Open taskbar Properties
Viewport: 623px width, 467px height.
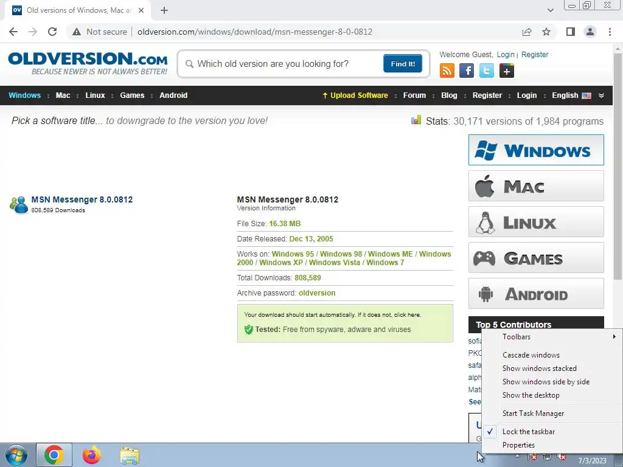coord(552,445)
